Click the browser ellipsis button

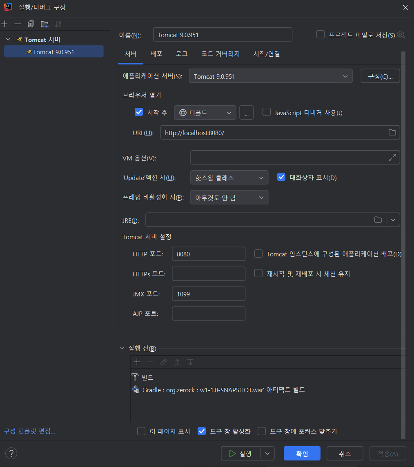point(247,113)
